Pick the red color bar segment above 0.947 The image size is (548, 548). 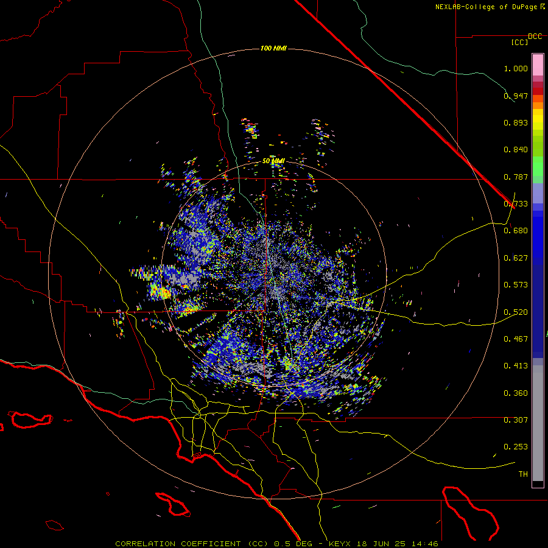pos(538,91)
